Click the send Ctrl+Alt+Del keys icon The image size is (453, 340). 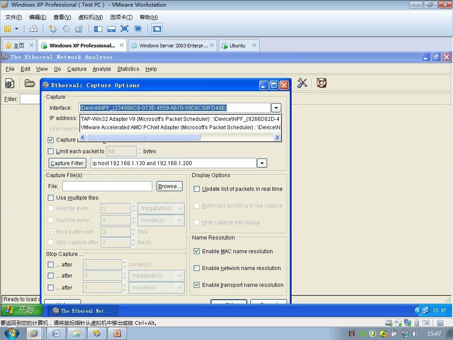click(x=34, y=29)
